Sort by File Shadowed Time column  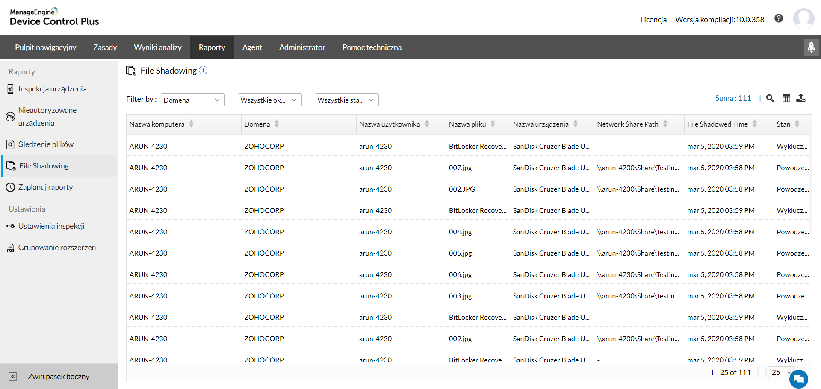point(754,124)
